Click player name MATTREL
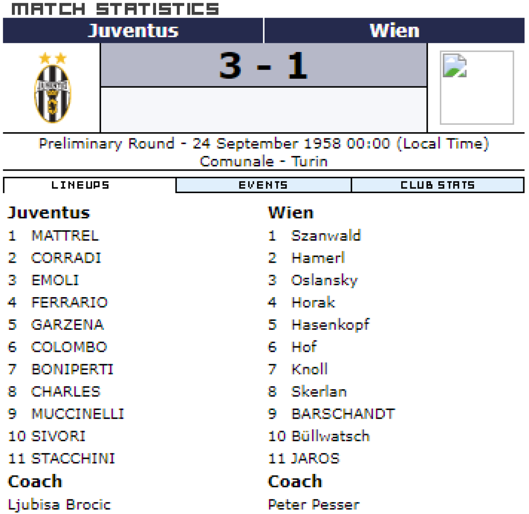The image size is (529, 514). pos(65,236)
